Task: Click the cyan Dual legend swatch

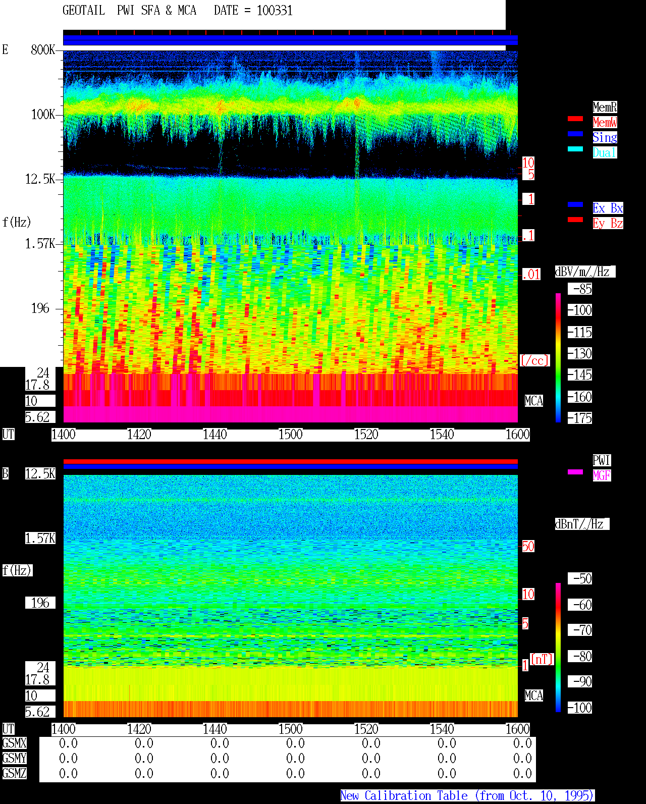Action: point(575,149)
